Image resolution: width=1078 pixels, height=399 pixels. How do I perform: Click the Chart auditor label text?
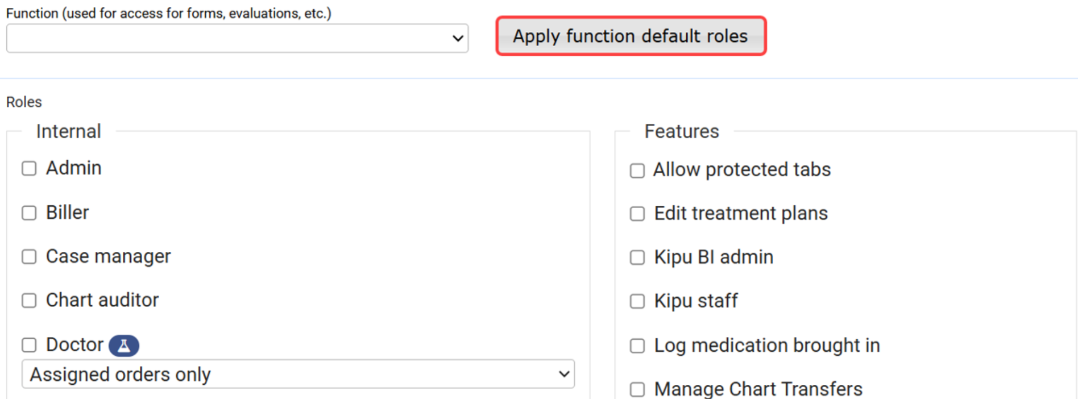[102, 300]
